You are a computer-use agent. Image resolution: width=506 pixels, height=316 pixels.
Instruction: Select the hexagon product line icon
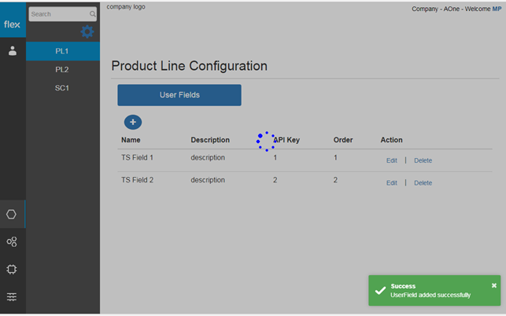12,214
